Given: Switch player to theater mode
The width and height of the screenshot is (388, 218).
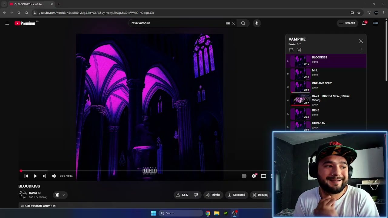Looking at the screenshot, I should (263, 176).
